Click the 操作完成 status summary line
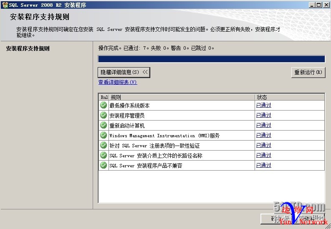This screenshot has height=229, width=331. click(156, 48)
